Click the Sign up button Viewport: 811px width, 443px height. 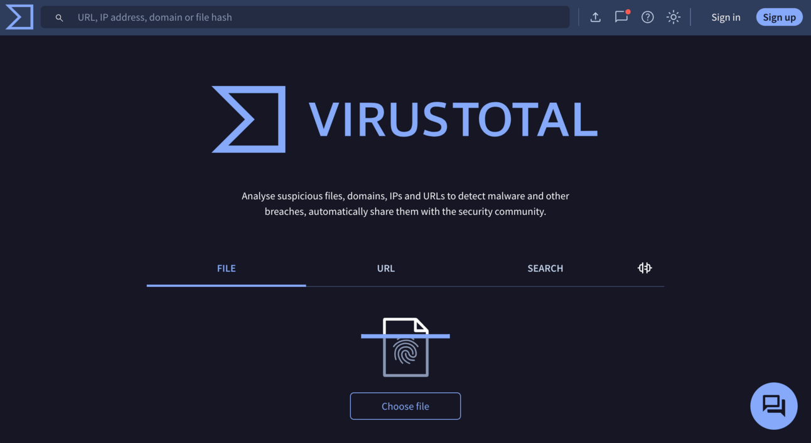point(779,17)
